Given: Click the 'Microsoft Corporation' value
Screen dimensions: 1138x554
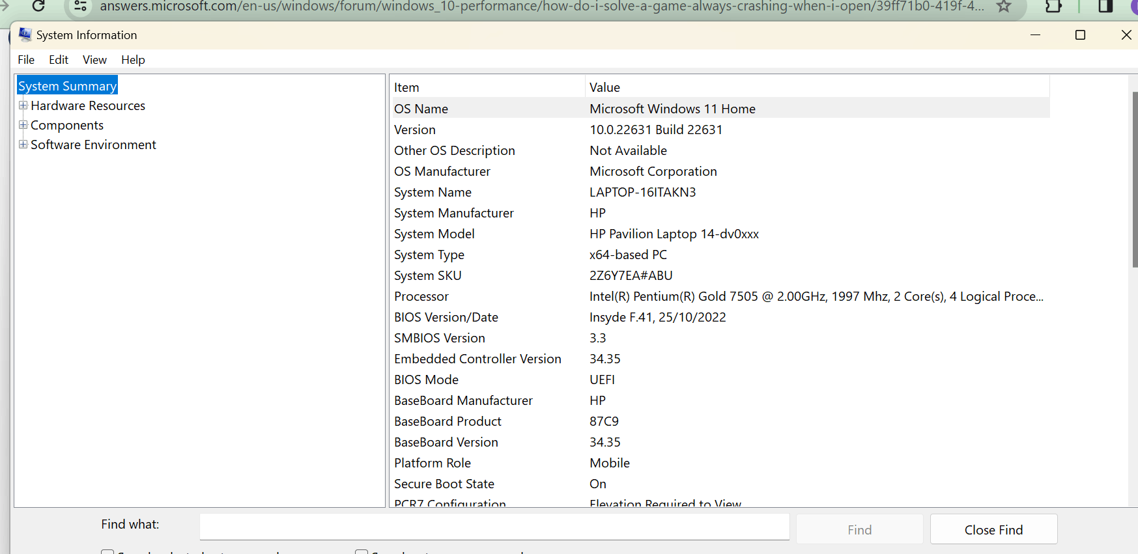Looking at the screenshot, I should point(653,171).
